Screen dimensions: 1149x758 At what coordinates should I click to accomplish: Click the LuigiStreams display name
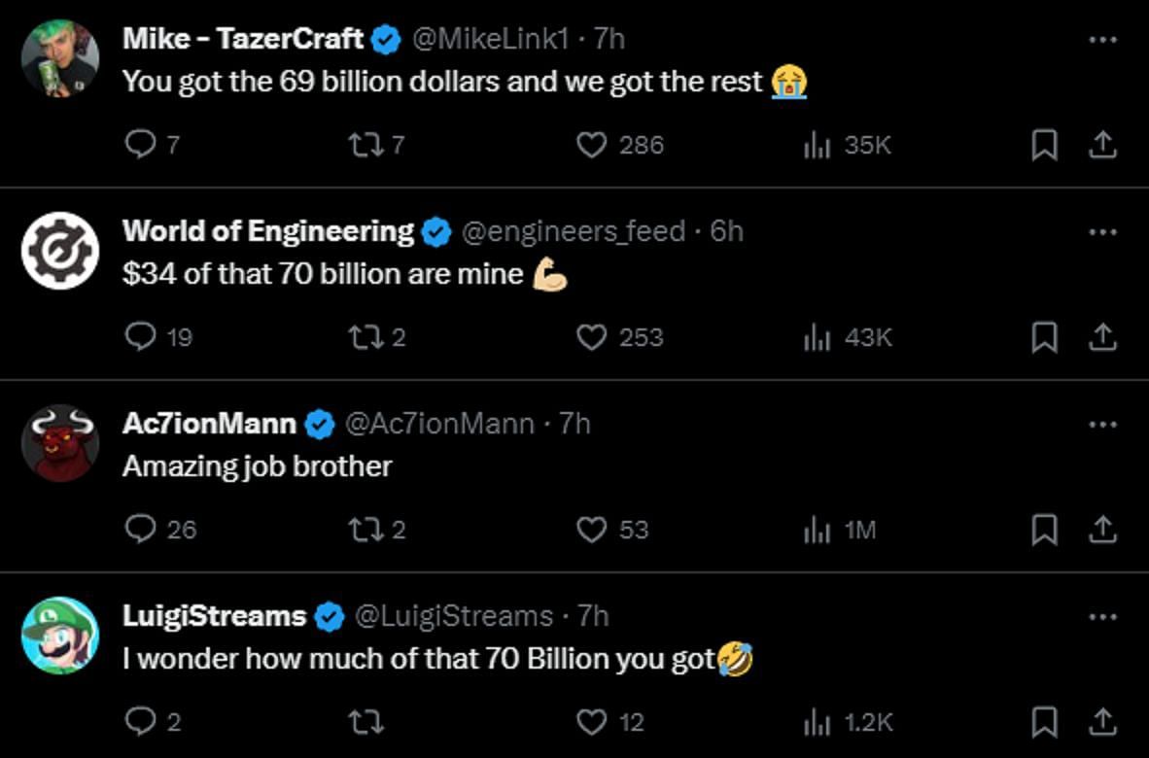(214, 616)
